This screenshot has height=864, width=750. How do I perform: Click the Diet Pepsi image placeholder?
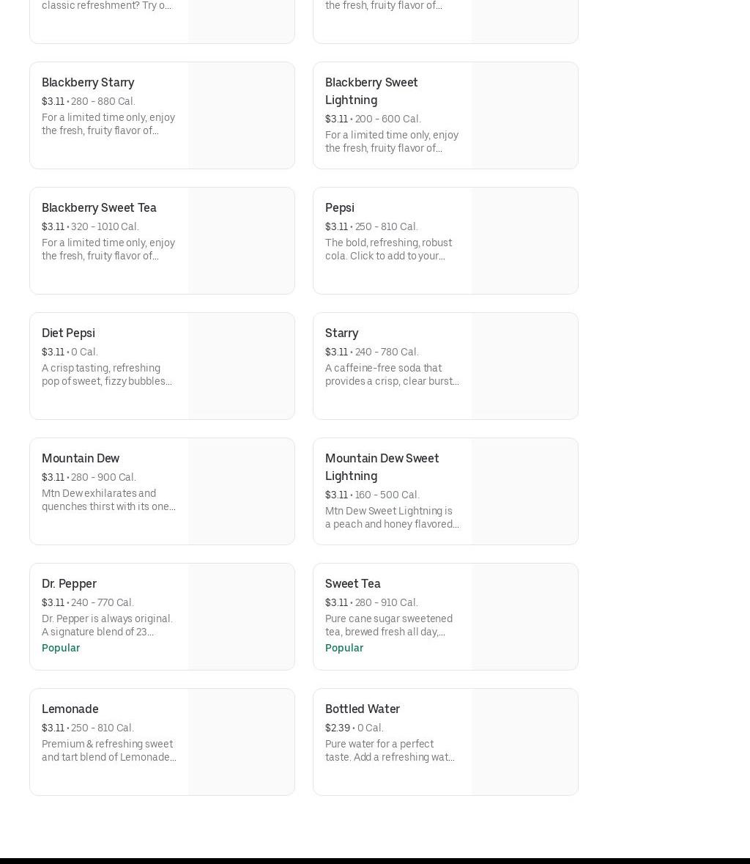pos(241,366)
